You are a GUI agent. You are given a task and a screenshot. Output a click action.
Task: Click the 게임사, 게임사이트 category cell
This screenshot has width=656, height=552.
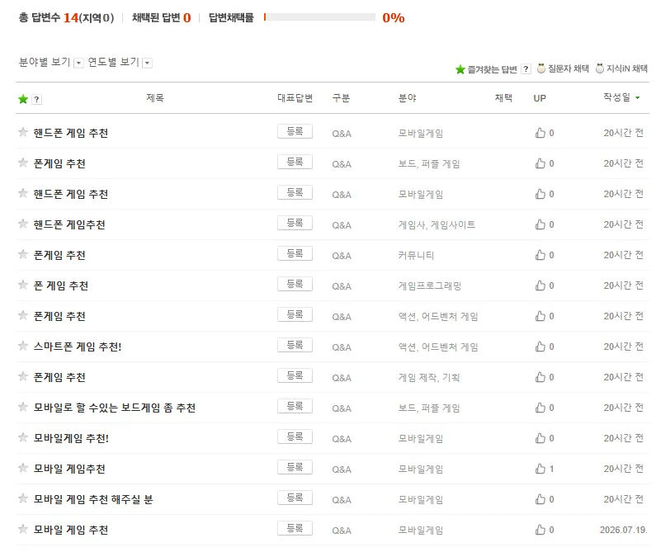click(x=437, y=224)
